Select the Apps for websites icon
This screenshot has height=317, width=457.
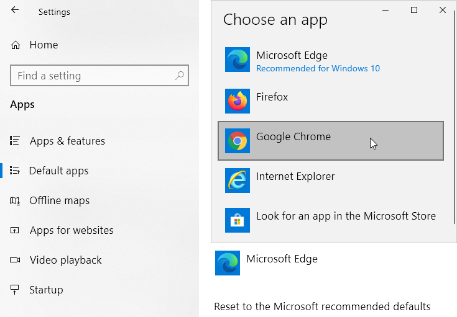[x=14, y=230]
